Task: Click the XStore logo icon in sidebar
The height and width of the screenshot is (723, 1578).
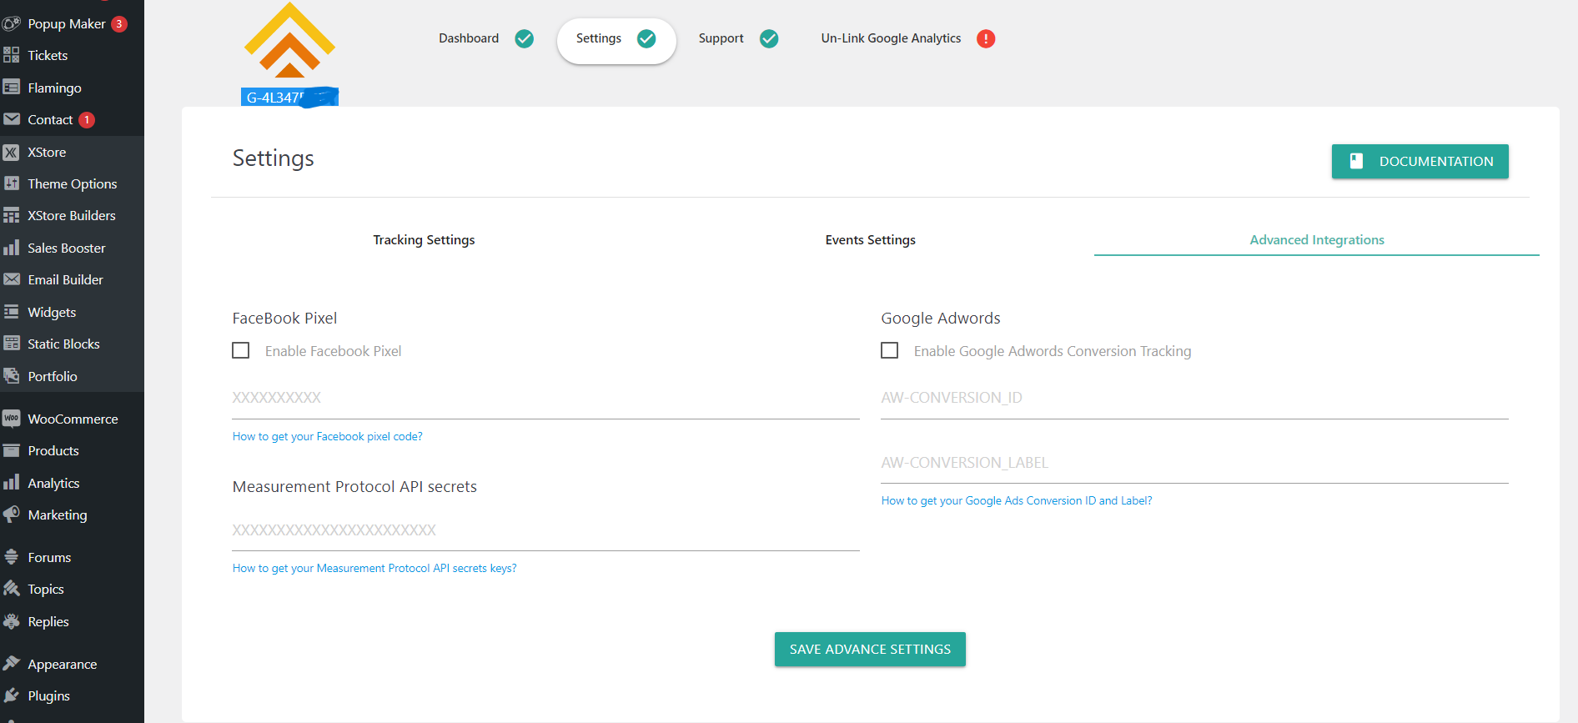Action: click(12, 152)
